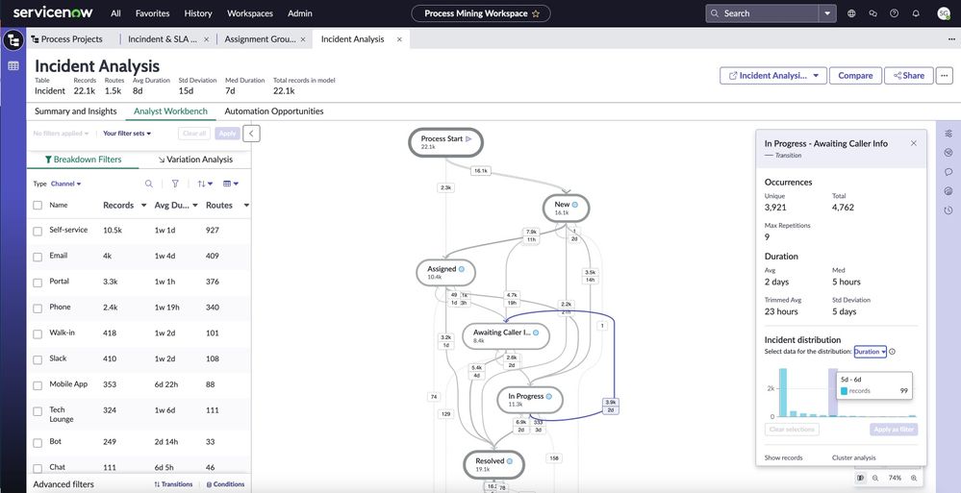This screenshot has height=493, width=961.
Task: Open Transitions under Advanced filters
Action: pyautogui.click(x=173, y=484)
